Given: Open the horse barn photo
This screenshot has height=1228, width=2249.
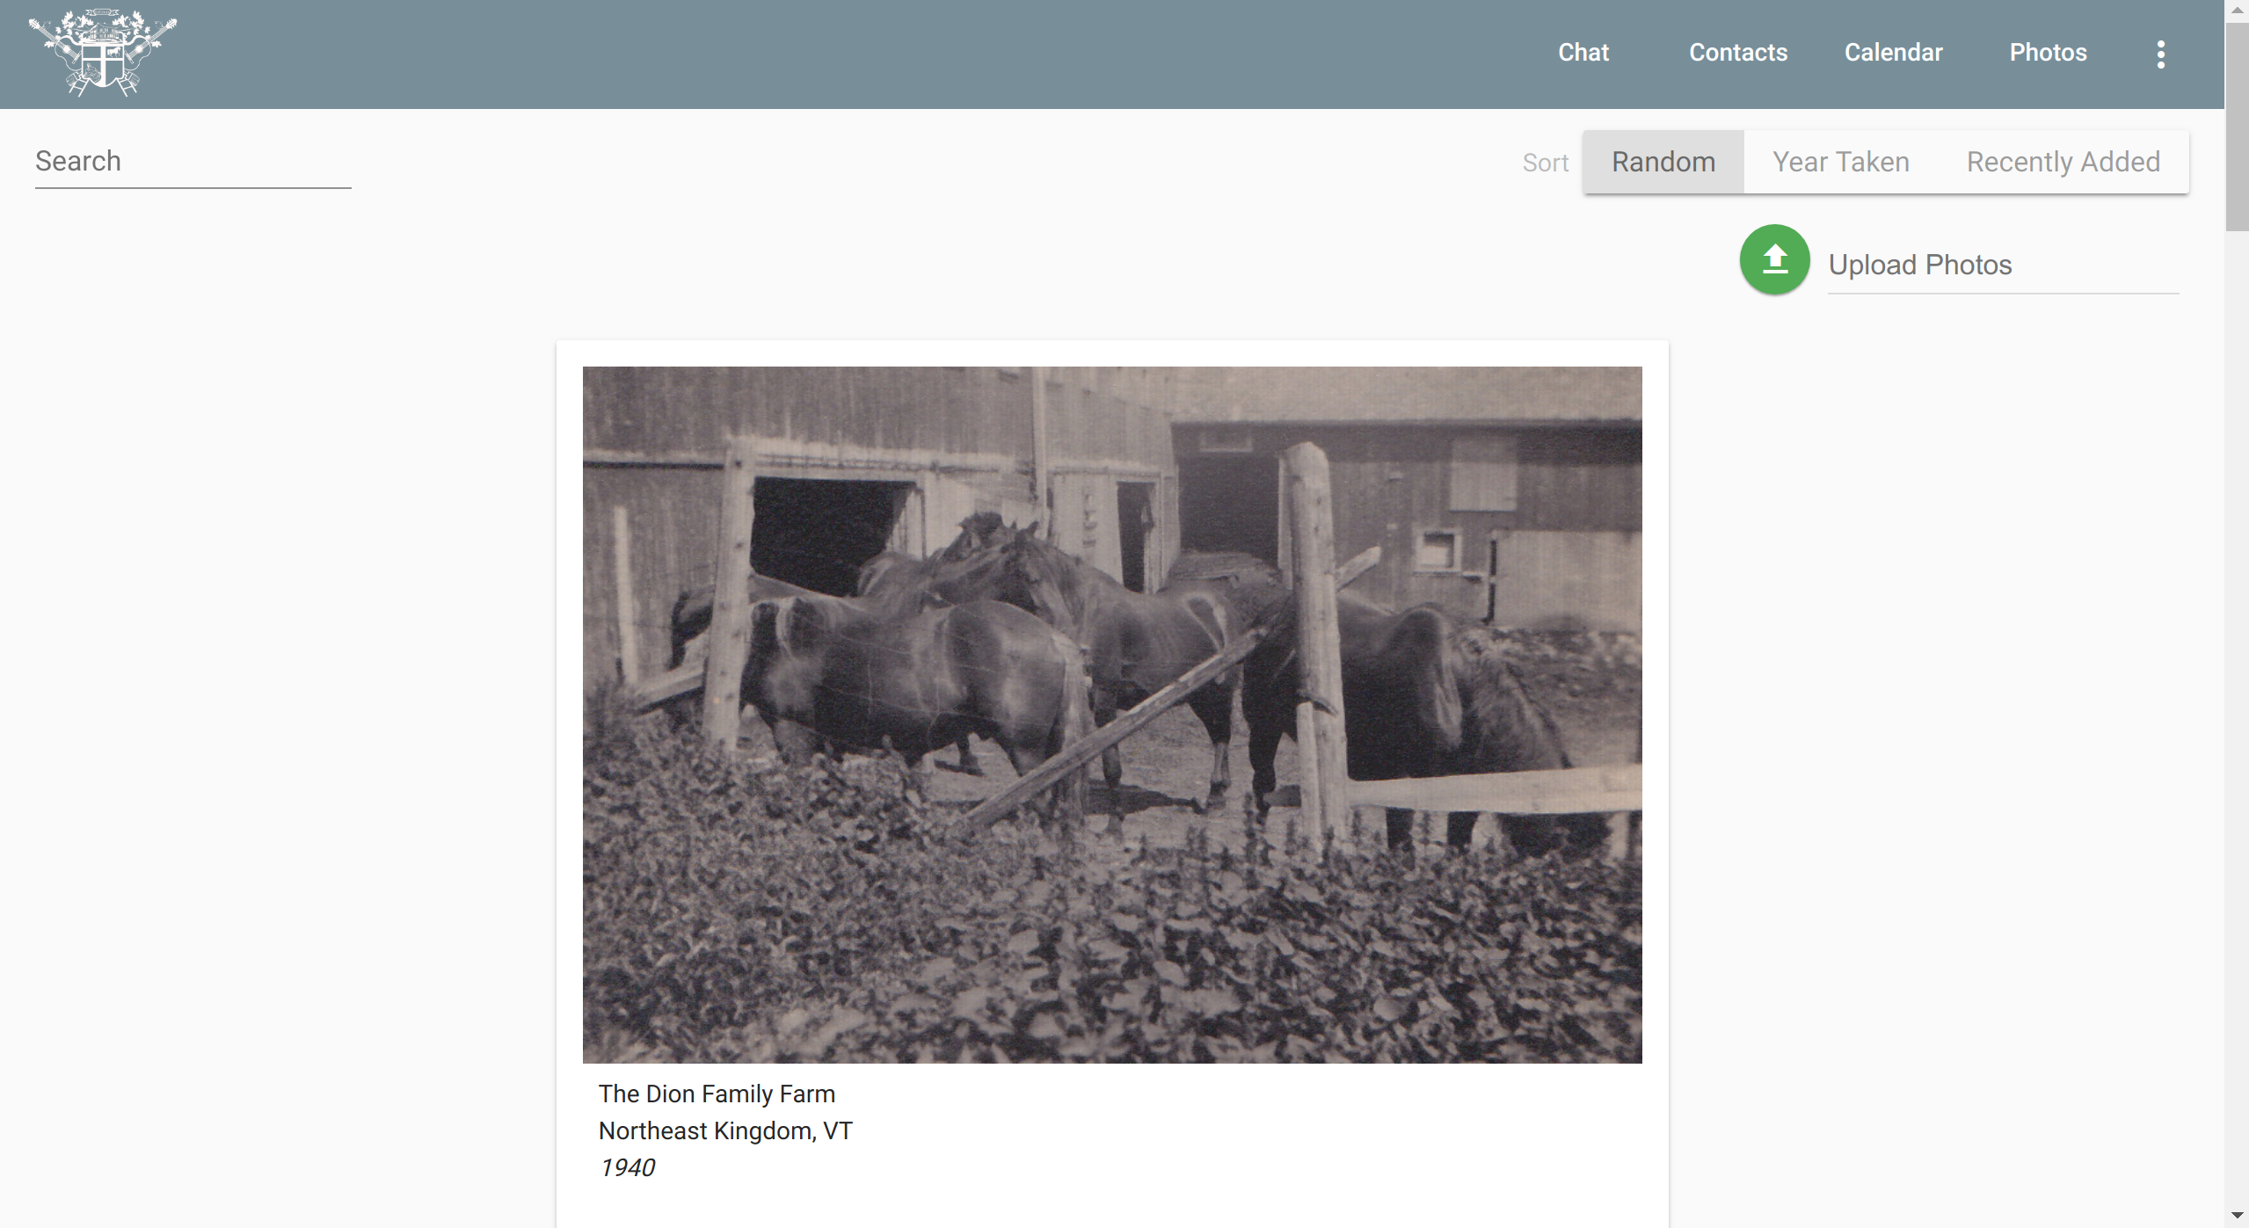Looking at the screenshot, I should [x=1111, y=714].
